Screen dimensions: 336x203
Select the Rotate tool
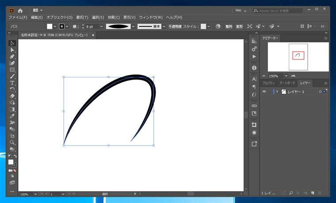[x=12, y=89]
